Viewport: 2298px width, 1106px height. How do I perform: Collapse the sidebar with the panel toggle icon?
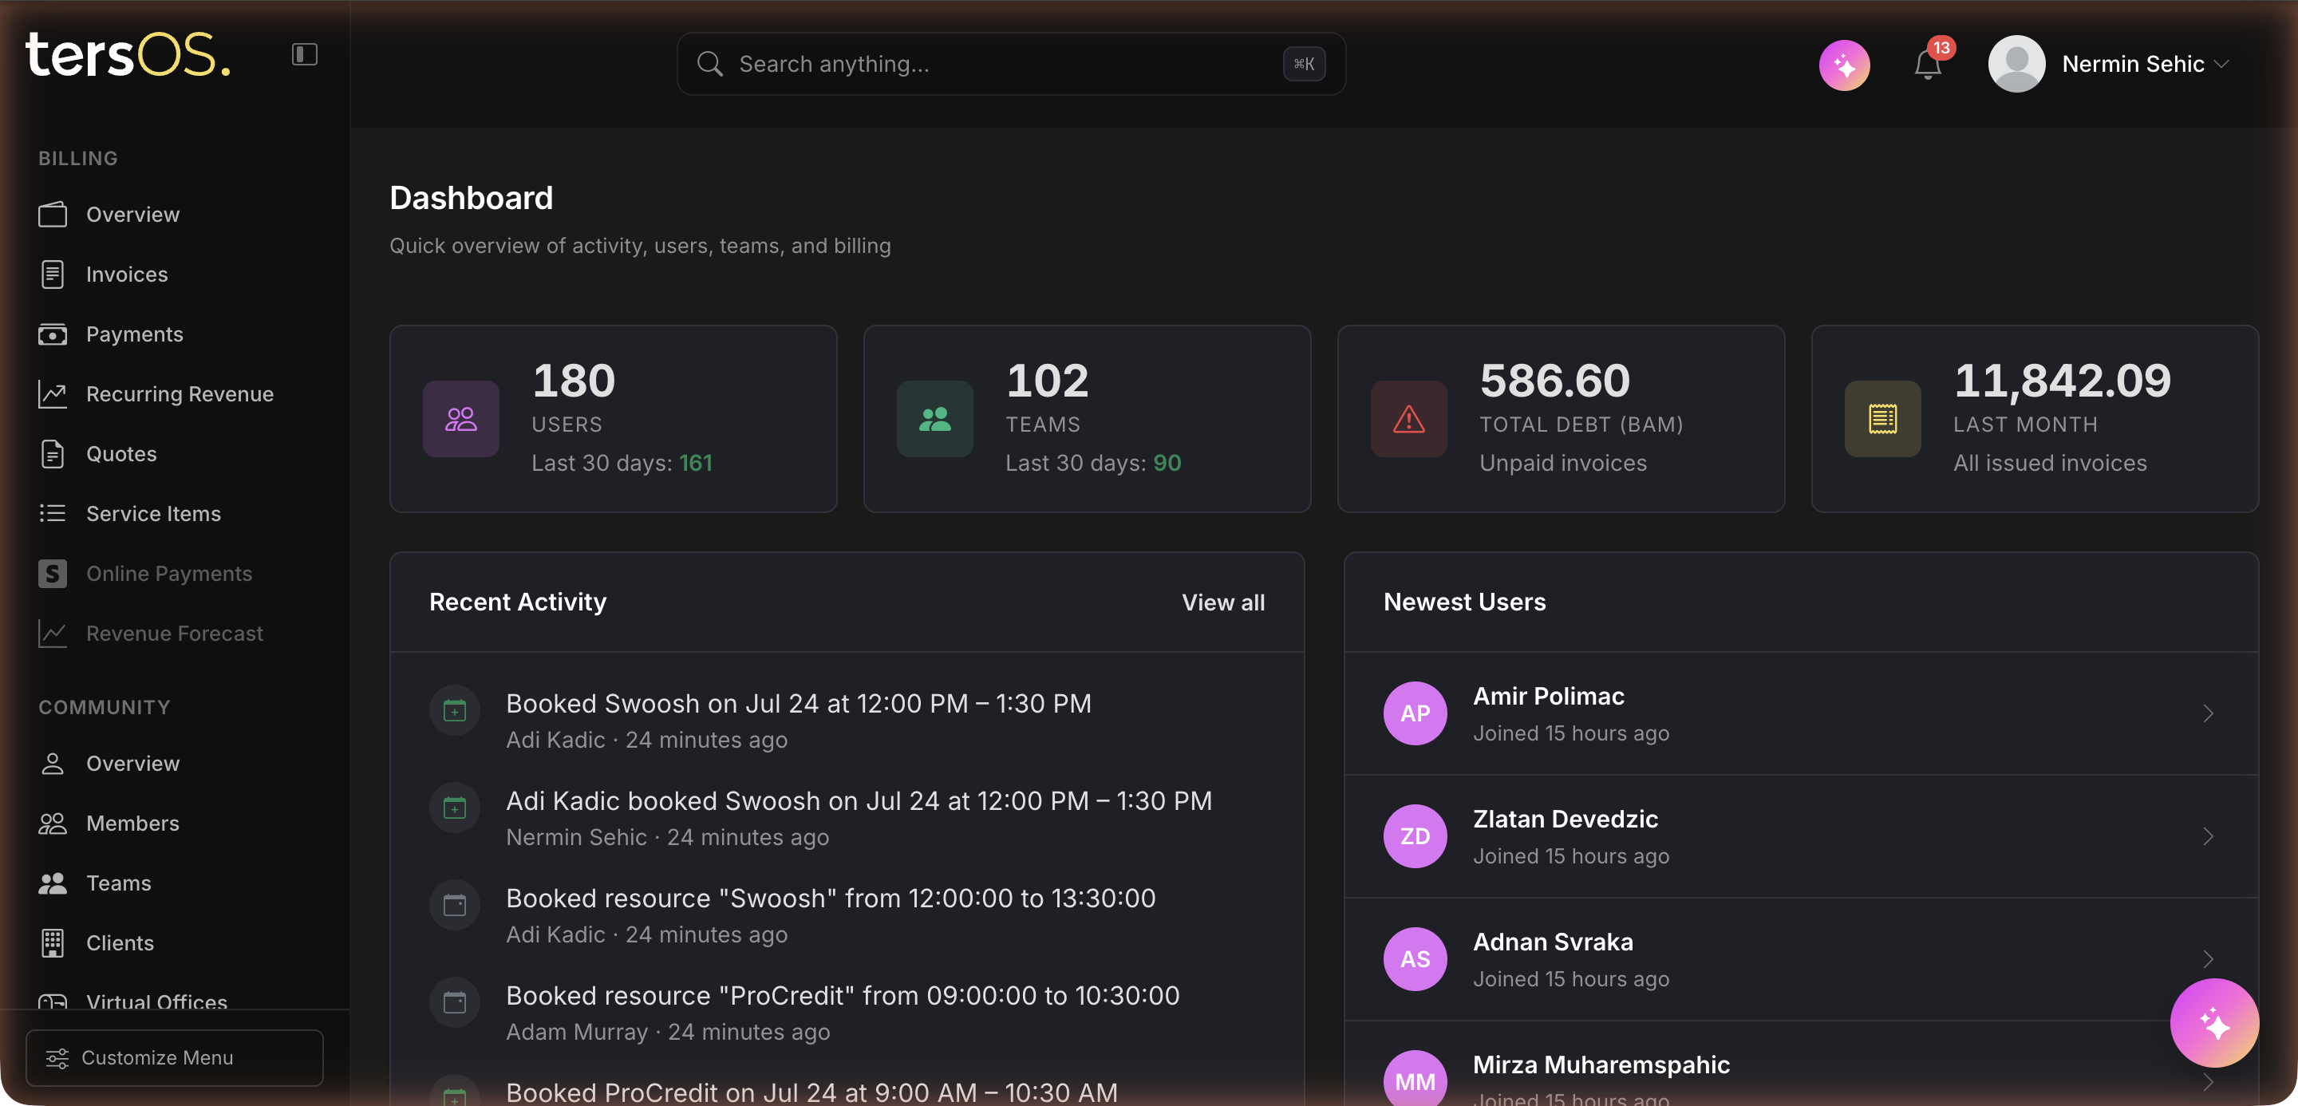coord(304,54)
